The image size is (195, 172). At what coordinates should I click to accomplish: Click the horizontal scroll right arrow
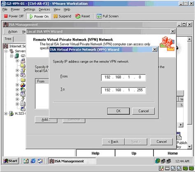click(181, 125)
